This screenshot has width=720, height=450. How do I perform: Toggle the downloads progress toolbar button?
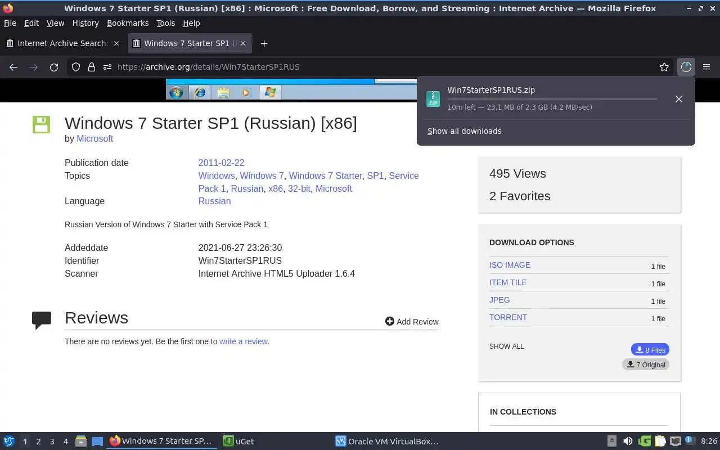click(x=686, y=67)
